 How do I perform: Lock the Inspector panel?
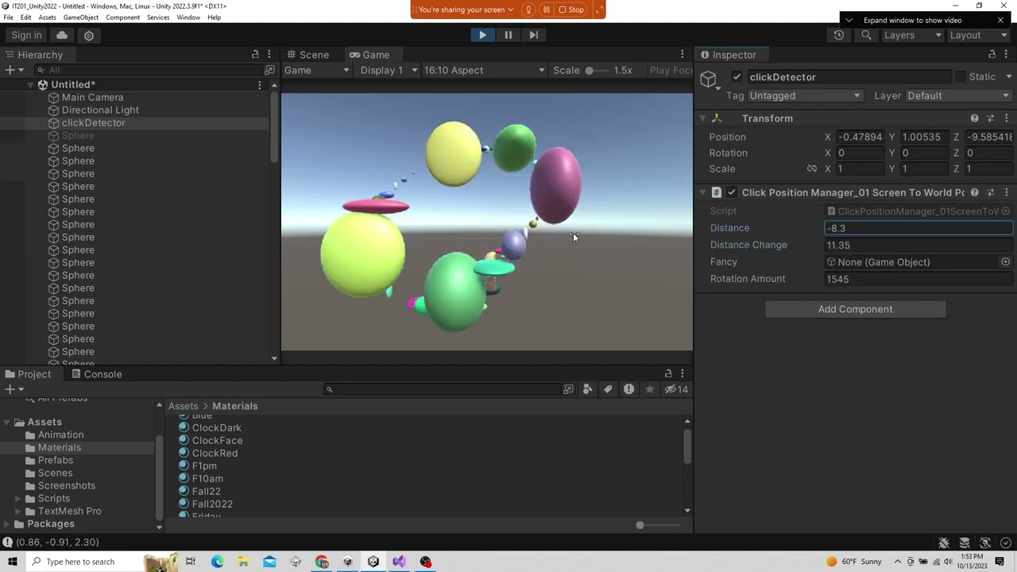(x=992, y=54)
